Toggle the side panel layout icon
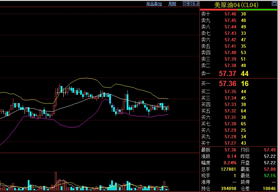The image size is (278, 192). tap(197, 4)
